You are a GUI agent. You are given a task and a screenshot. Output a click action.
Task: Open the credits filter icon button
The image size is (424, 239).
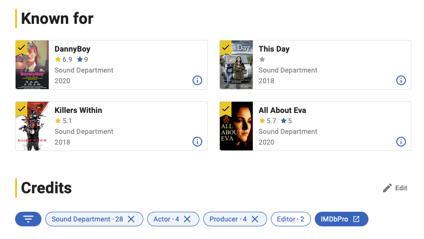(x=28, y=219)
